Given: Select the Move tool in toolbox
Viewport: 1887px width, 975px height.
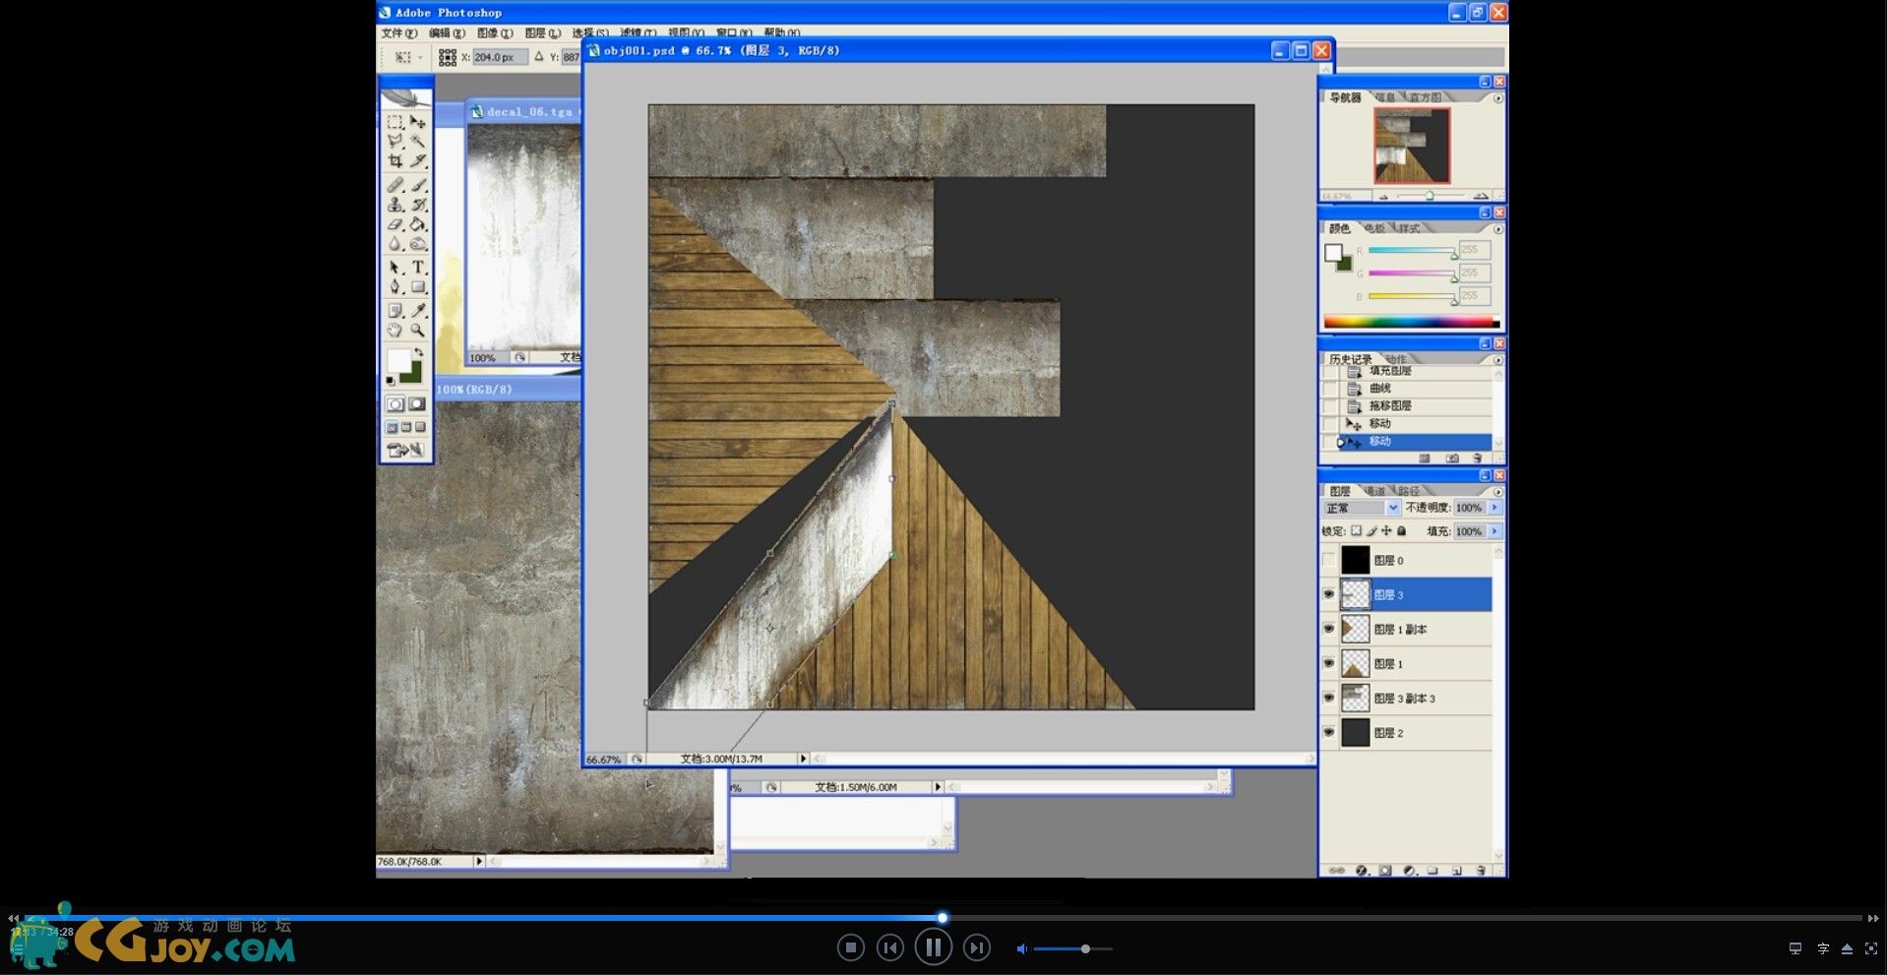Looking at the screenshot, I should 418,122.
